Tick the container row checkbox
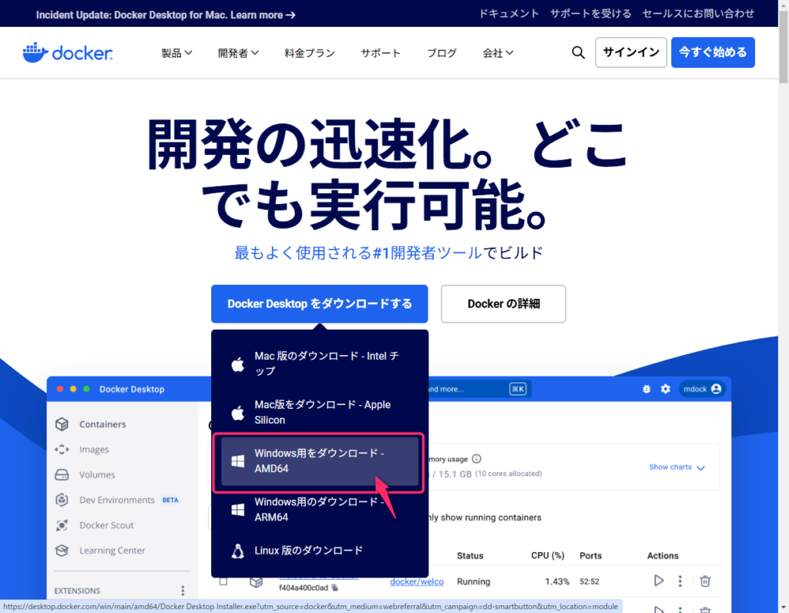This screenshot has width=789, height=613. tap(223, 581)
